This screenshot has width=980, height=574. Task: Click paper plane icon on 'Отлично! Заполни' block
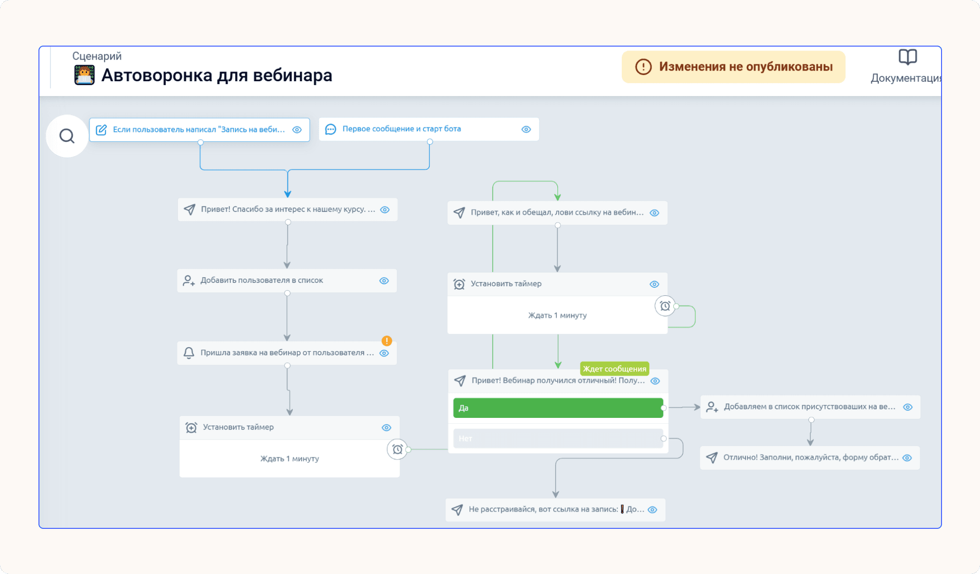pos(712,458)
